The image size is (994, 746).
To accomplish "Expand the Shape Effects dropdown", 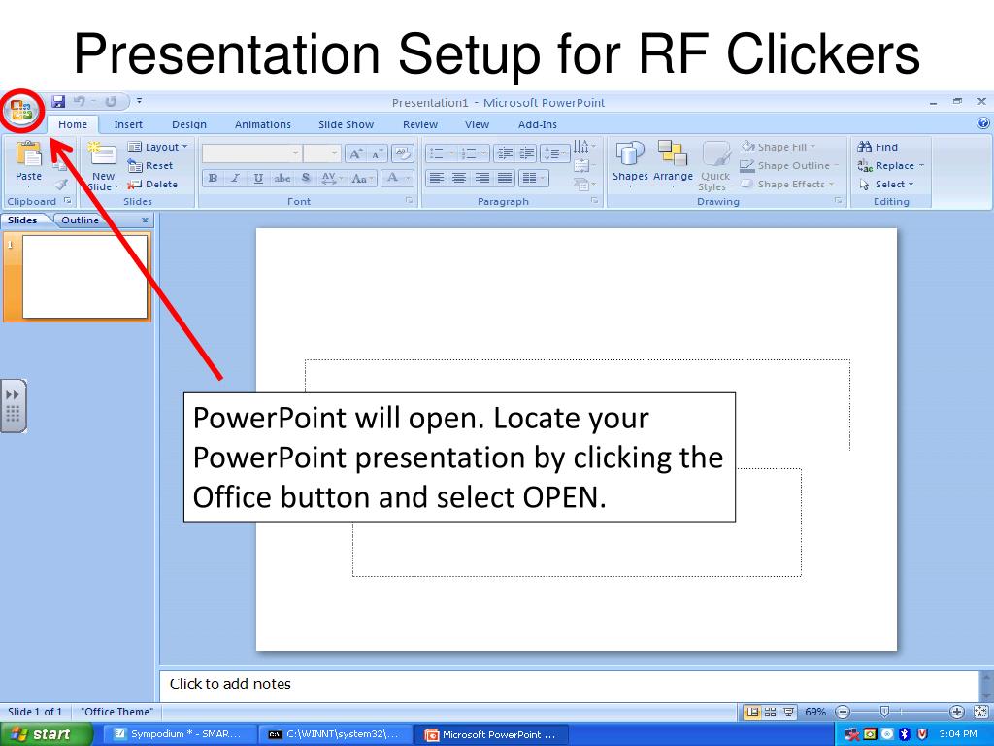I will click(788, 184).
